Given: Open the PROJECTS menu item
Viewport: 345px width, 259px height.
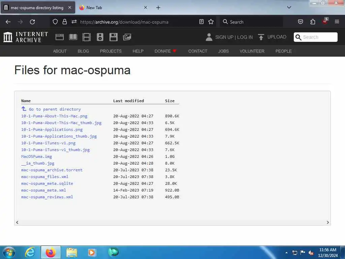Looking at the screenshot, I should coord(111,51).
